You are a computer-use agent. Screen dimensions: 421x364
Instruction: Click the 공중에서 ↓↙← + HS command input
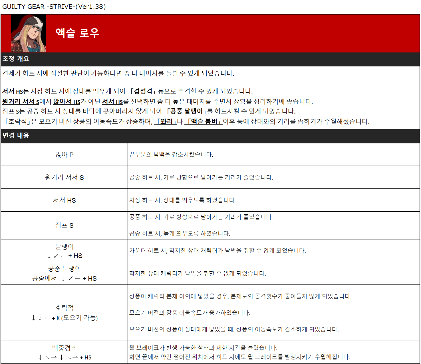(65, 278)
